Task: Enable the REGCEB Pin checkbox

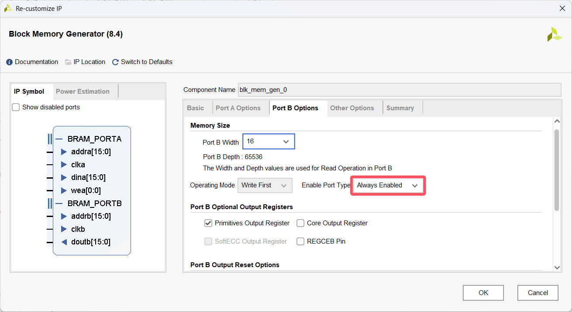Action: 300,241
